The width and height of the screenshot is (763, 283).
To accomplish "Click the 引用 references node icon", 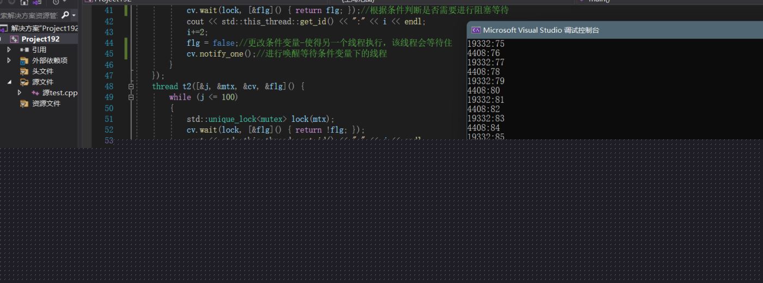I will [x=24, y=50].
